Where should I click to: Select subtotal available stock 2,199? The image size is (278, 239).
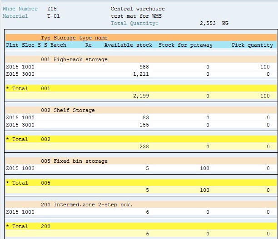tap(141, 96)
